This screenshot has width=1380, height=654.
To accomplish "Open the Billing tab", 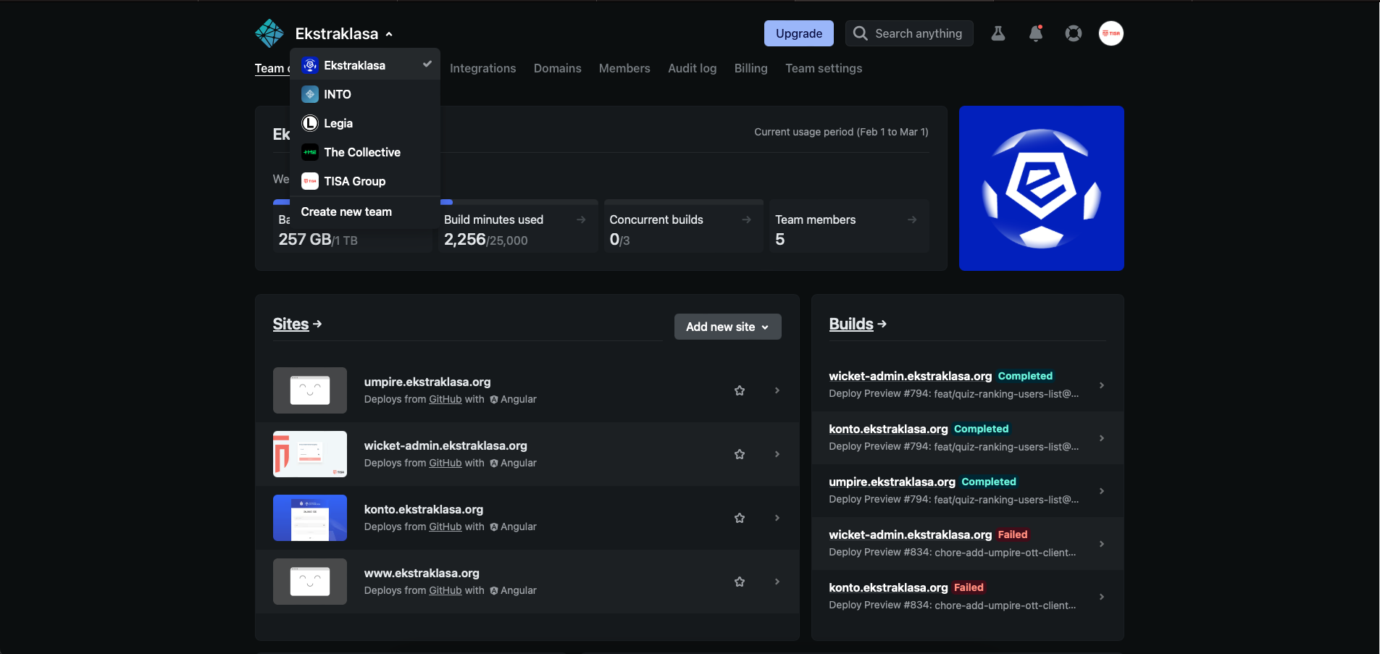I will click(750, 68).
